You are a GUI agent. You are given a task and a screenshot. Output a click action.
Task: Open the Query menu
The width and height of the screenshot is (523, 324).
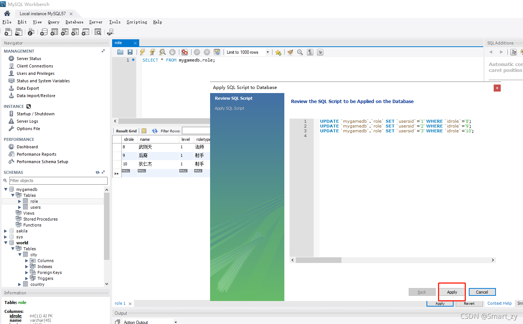click(x=54, y=22)
